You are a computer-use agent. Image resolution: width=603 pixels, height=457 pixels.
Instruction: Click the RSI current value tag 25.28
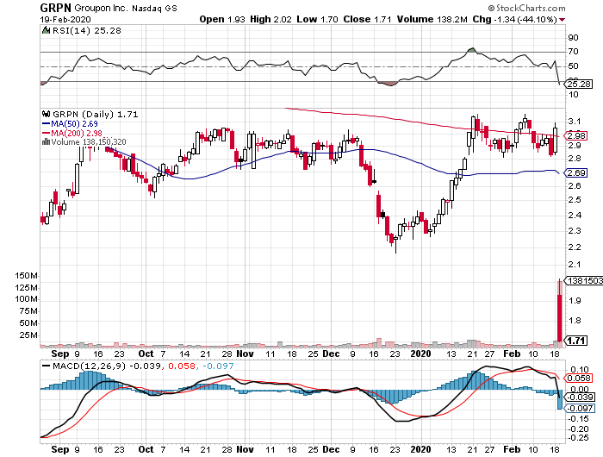[578, 84]
